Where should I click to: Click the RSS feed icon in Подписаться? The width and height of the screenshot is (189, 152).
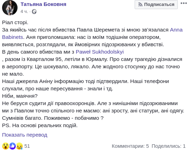[x=140, y=5]
